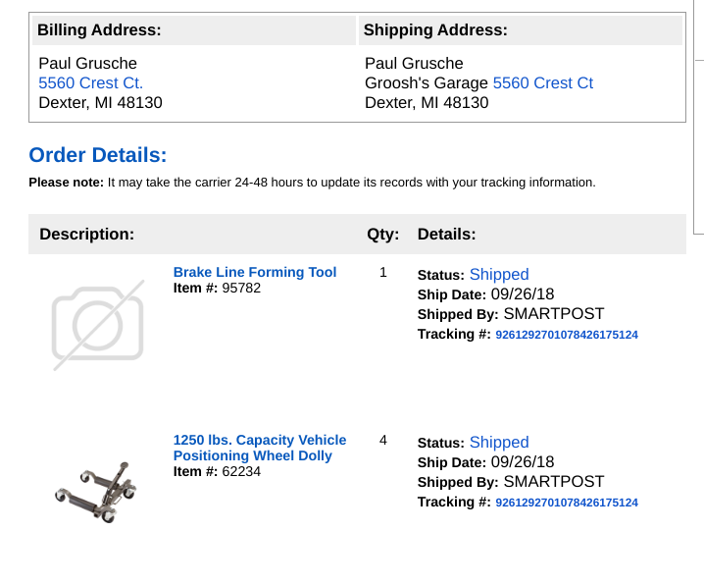704x585 pixels.
Task: Click the Qty column header
Action: click(x=382, y=235)
